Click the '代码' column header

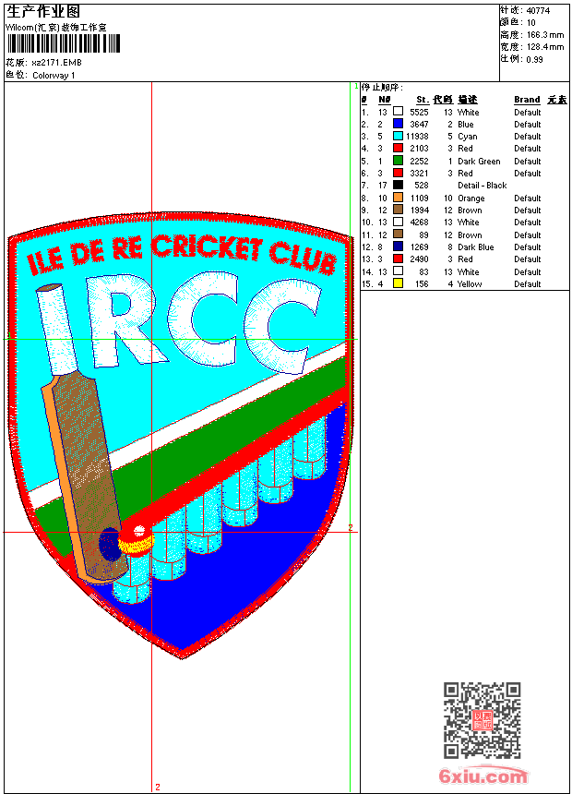pos(443,100)
